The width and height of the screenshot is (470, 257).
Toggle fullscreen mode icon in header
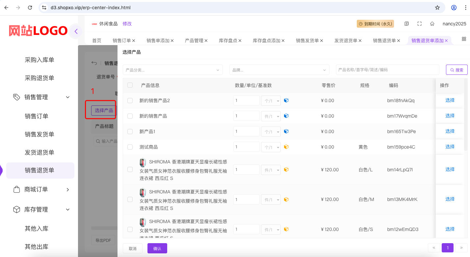pyautogui.click(x=419, y=24)
